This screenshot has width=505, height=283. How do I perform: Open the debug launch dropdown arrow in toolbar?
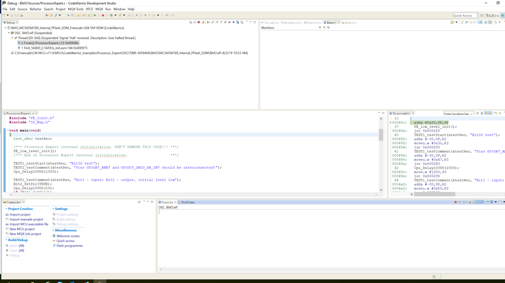coord(115,15)
